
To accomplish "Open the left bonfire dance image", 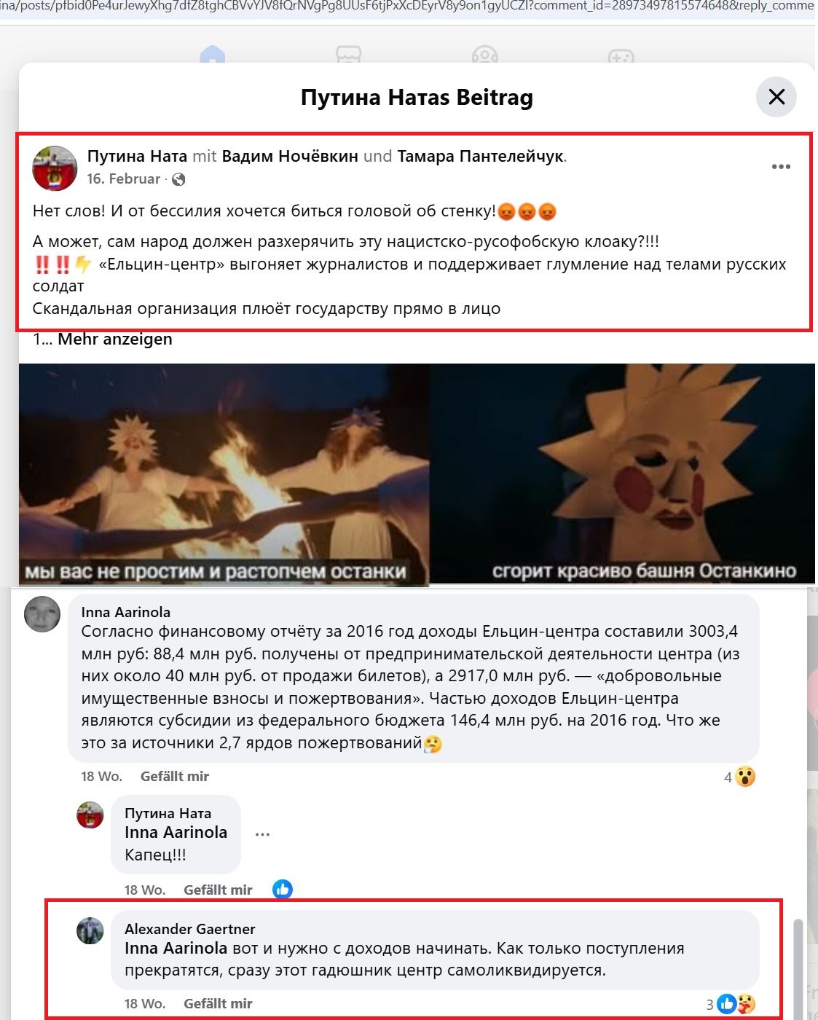I will tap(224, 474).
